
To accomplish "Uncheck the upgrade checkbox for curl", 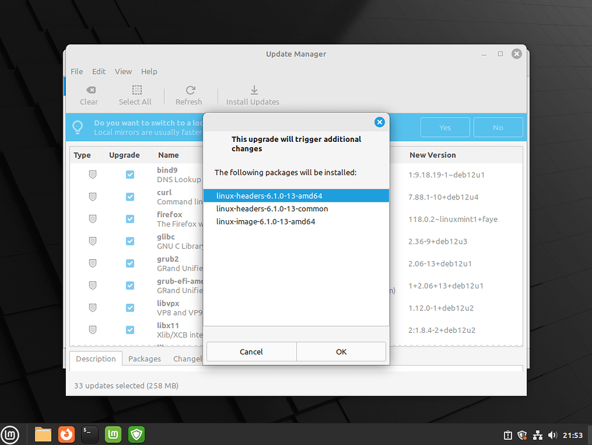I will click(x=130, y=196).
